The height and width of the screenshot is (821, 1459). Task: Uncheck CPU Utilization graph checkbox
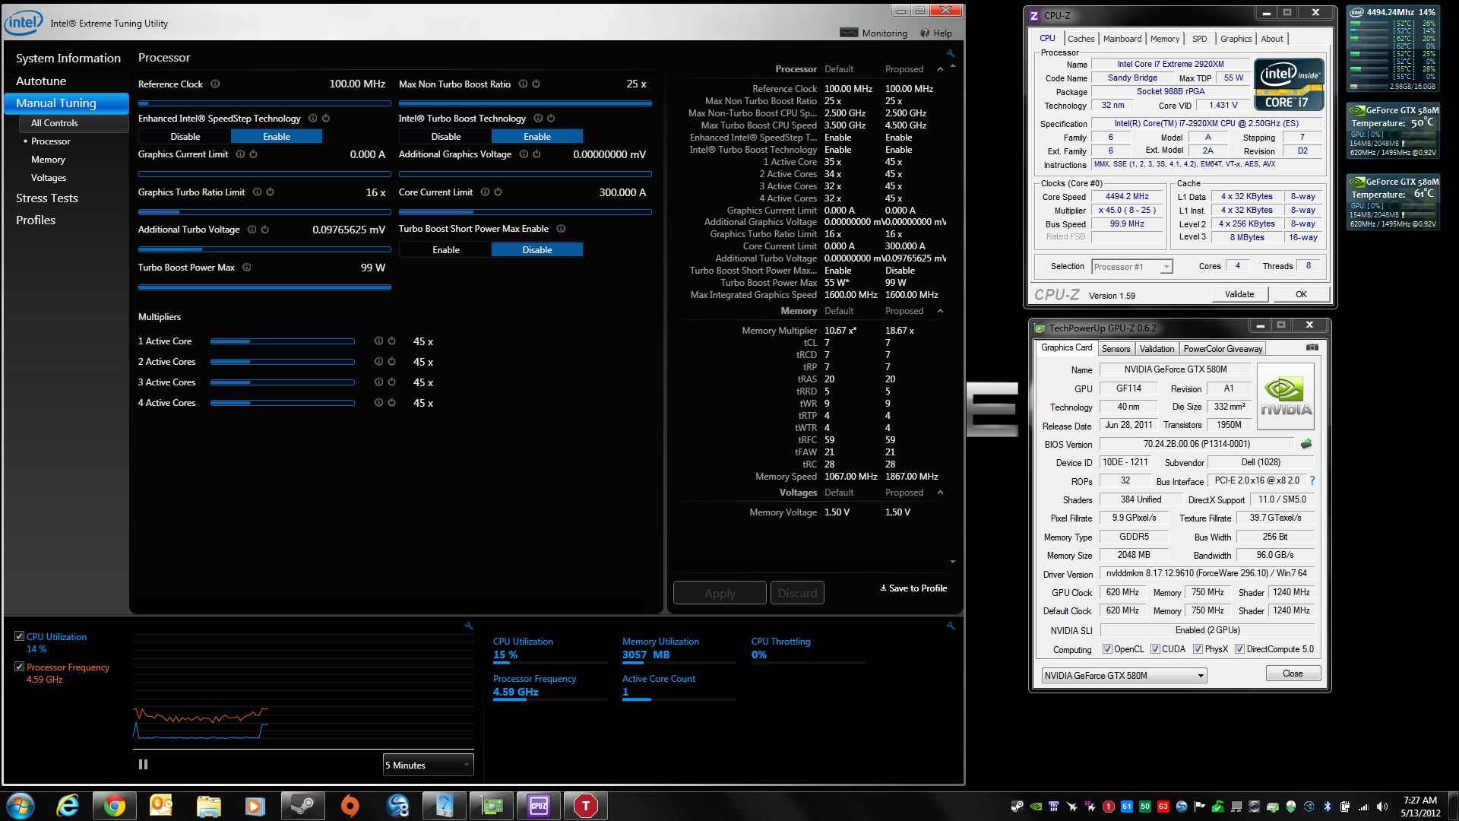(19, 636)
